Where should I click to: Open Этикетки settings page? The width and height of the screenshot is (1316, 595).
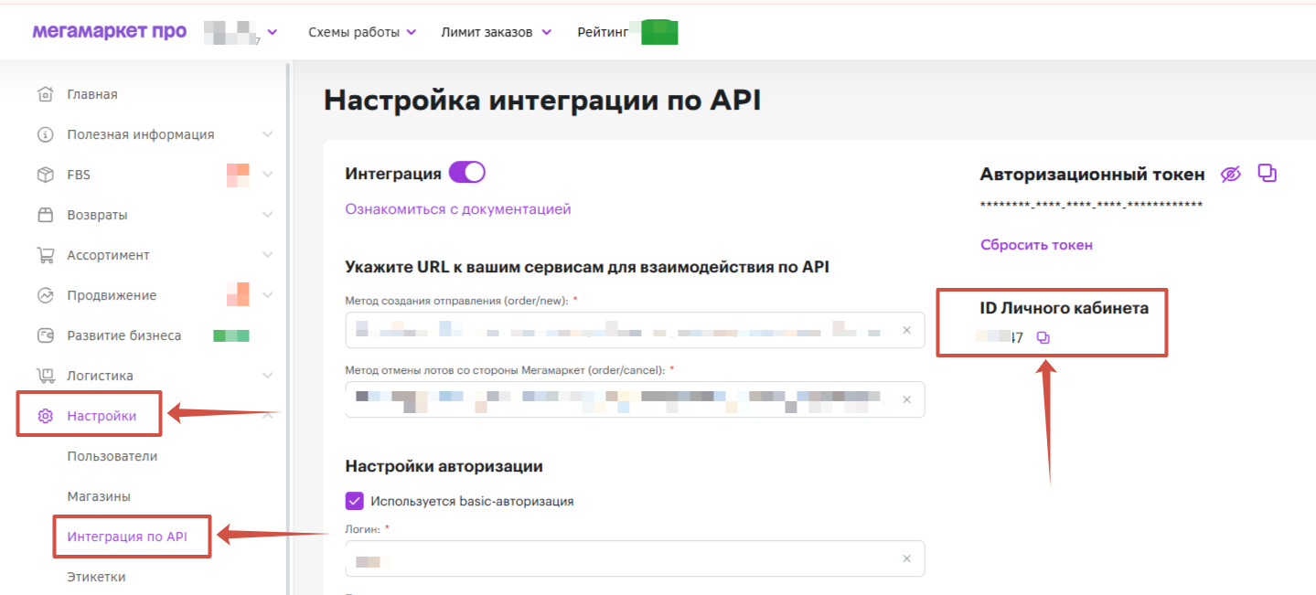pos(96,577)
